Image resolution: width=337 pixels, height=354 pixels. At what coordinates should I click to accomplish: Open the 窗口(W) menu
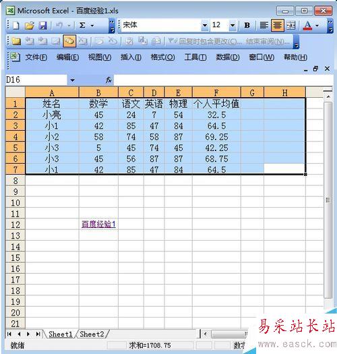(x=262, y=57)
